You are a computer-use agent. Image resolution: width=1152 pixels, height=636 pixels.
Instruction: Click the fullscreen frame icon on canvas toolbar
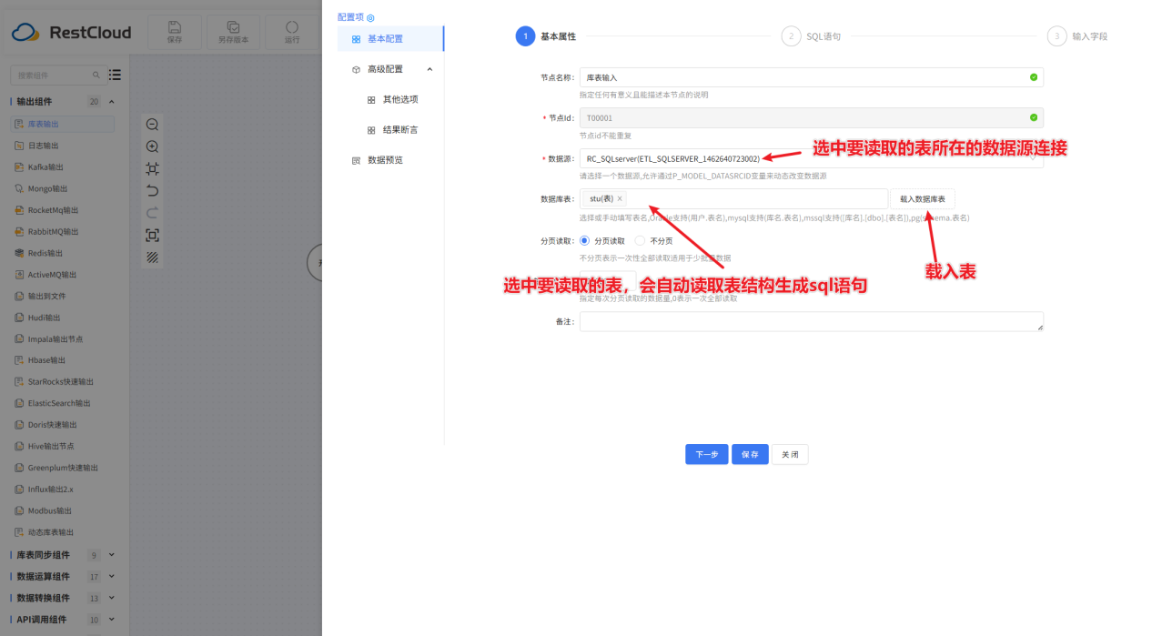153,235
